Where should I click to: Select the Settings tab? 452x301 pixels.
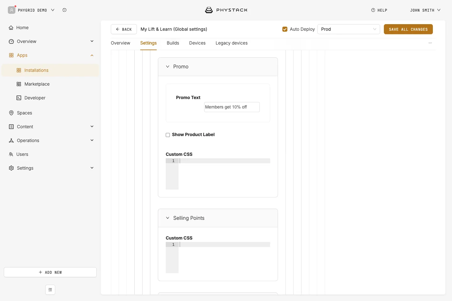pos(148,43)
